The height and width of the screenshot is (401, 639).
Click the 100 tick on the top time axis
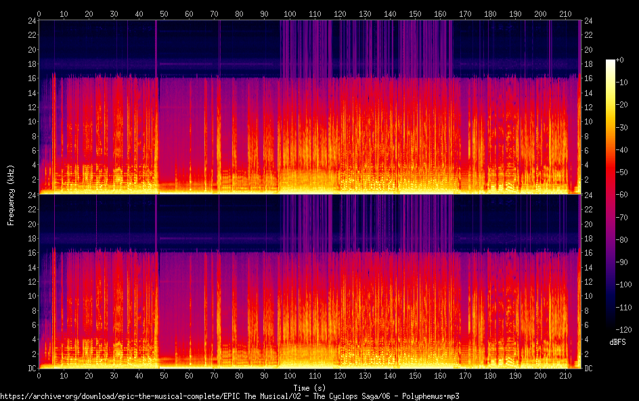(290, 14)
